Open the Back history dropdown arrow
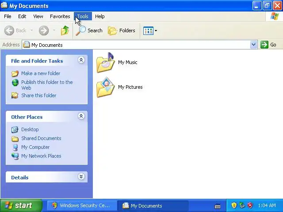The height and width of the screenshot is (212, 283). [x=31, y=30]
